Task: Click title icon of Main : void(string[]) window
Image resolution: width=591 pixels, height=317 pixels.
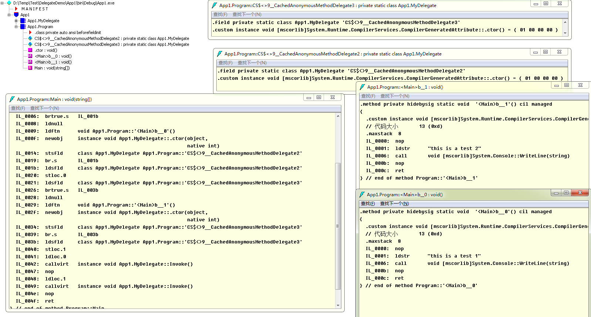Action: (x=12, y=99)
